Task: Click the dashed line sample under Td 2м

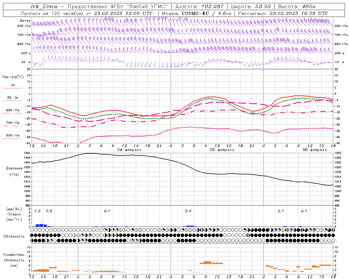Action: click(13, 101)
